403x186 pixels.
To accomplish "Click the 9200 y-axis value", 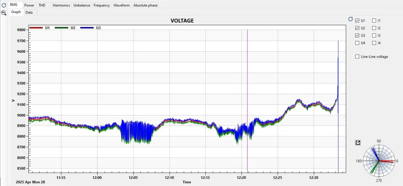I will 21,94.
